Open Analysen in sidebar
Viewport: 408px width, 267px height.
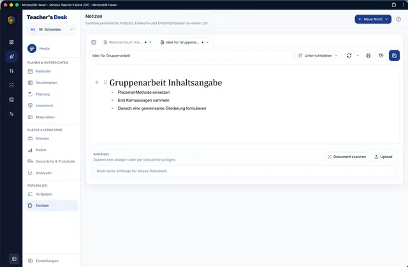52,173
